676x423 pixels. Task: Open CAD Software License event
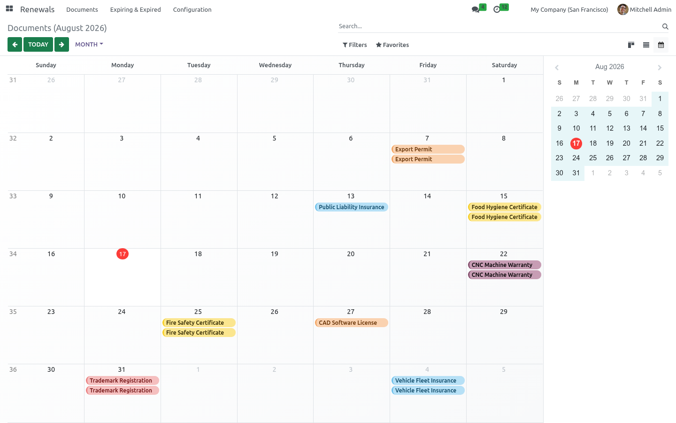(x=352, y=323)
